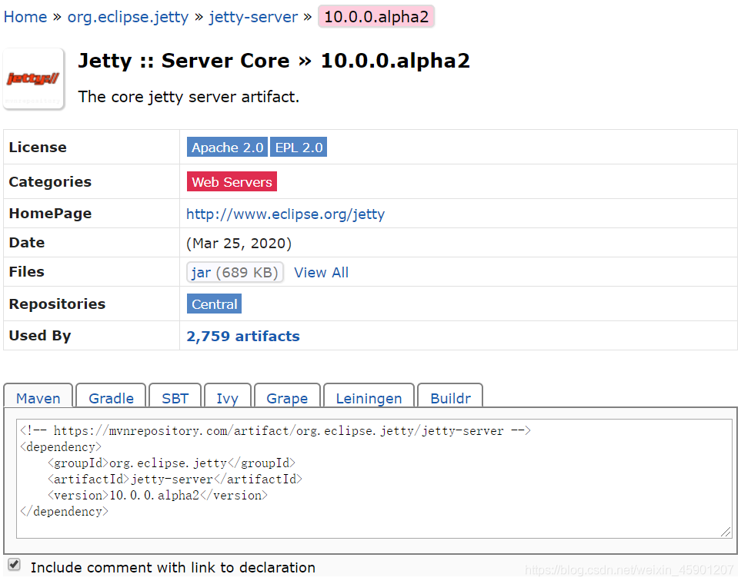Click the EPL 2.0 license badge
Image resolution: width=741 pixels, height=584 pixels.
coord(299,148)
